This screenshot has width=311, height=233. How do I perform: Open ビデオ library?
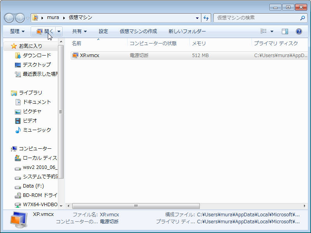[x=30, y=121]
